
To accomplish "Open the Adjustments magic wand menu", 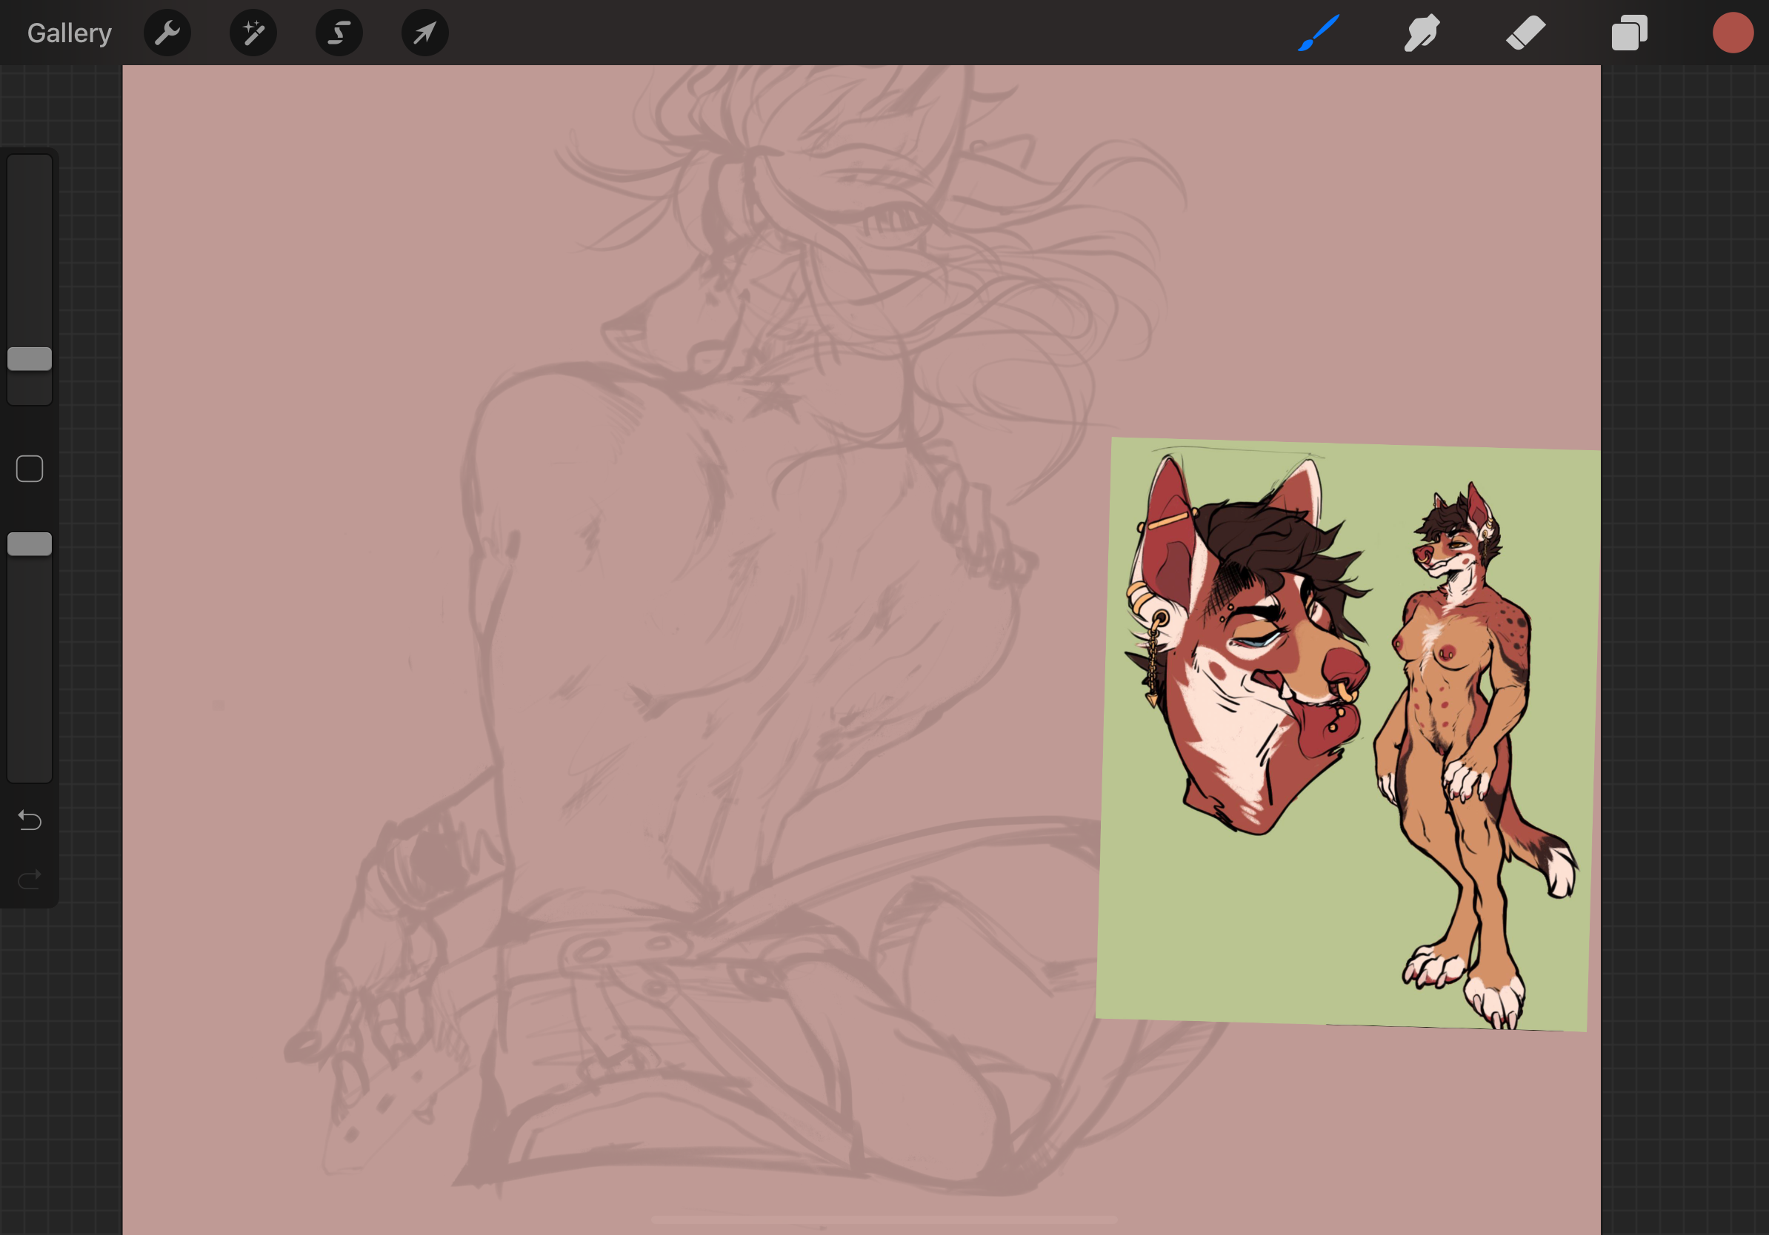I will click(x=253, y=33).
